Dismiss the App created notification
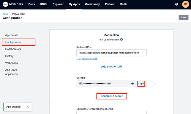This screenshot has width=191, height=114. click(28, 107)
